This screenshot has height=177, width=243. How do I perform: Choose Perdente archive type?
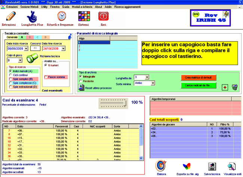click(x=80, y=81)
